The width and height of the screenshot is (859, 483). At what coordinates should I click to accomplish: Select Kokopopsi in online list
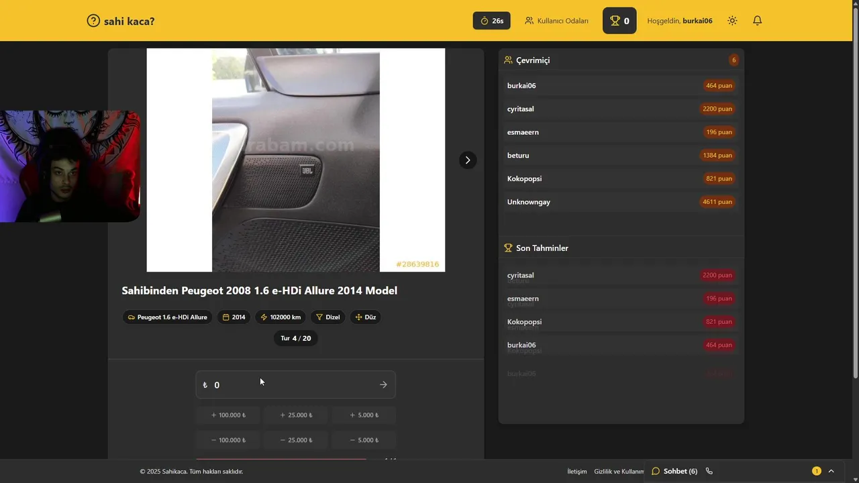621,178
